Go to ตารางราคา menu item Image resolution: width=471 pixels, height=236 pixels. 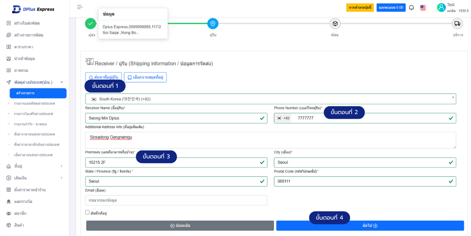[24, 47]
